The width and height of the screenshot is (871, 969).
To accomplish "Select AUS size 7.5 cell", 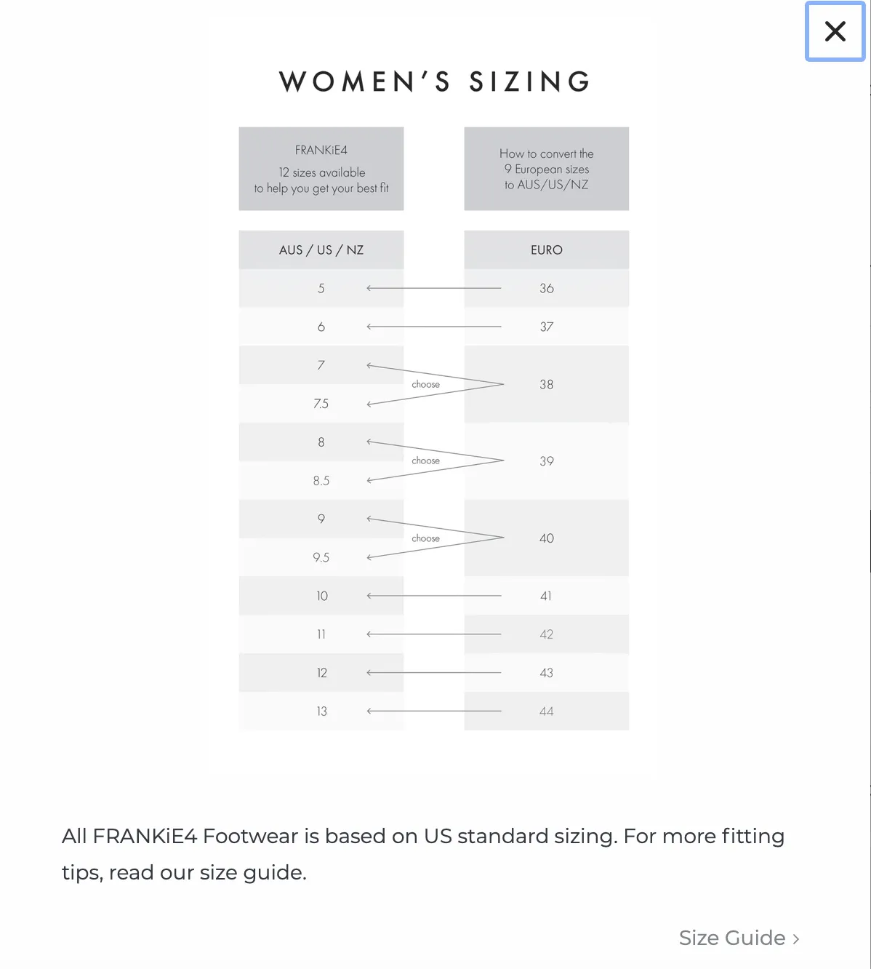I will (x=321, y=404).
